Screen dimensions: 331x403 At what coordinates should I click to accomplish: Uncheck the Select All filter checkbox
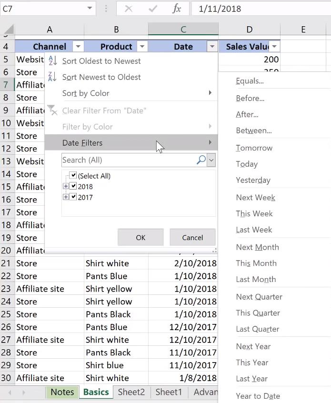point(73,175)
